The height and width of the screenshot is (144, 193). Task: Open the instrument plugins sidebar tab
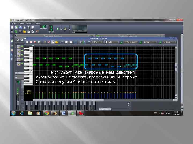[x=12, y=36]
